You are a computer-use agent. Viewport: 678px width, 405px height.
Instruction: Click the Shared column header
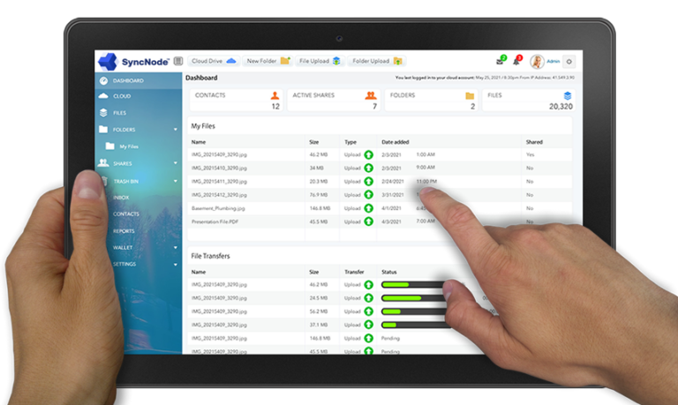pyautogui.click(x=534, y=142)
